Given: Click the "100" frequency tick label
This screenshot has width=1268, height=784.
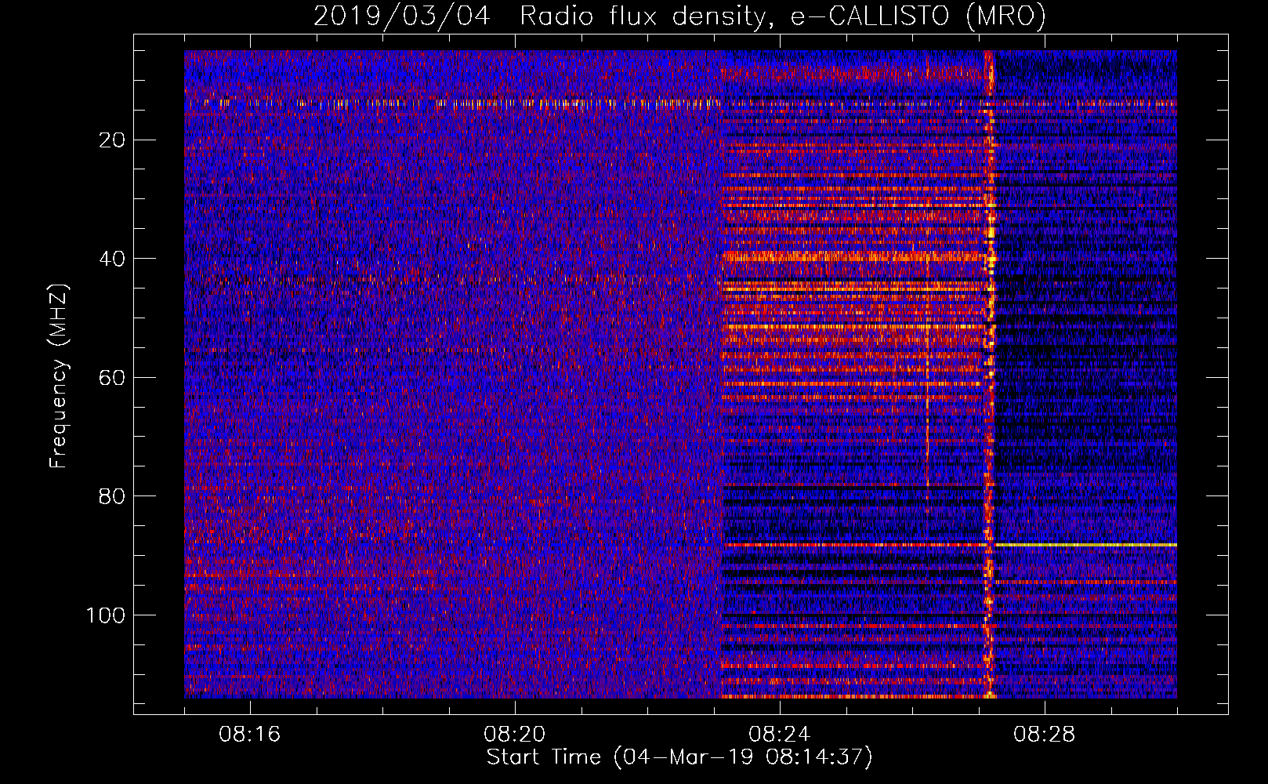Looking at the screenshot, I should click(x=106, y=615).
